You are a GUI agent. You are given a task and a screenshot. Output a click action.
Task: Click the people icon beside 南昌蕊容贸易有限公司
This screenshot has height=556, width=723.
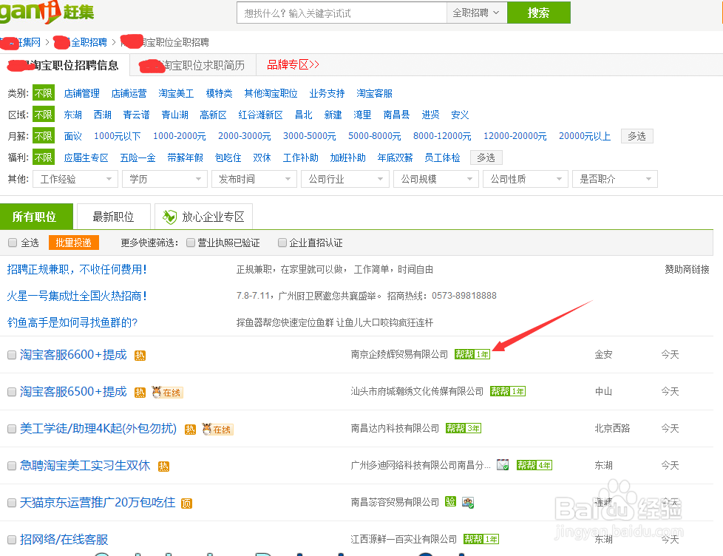pyautogui.click(x=468, y=502)
